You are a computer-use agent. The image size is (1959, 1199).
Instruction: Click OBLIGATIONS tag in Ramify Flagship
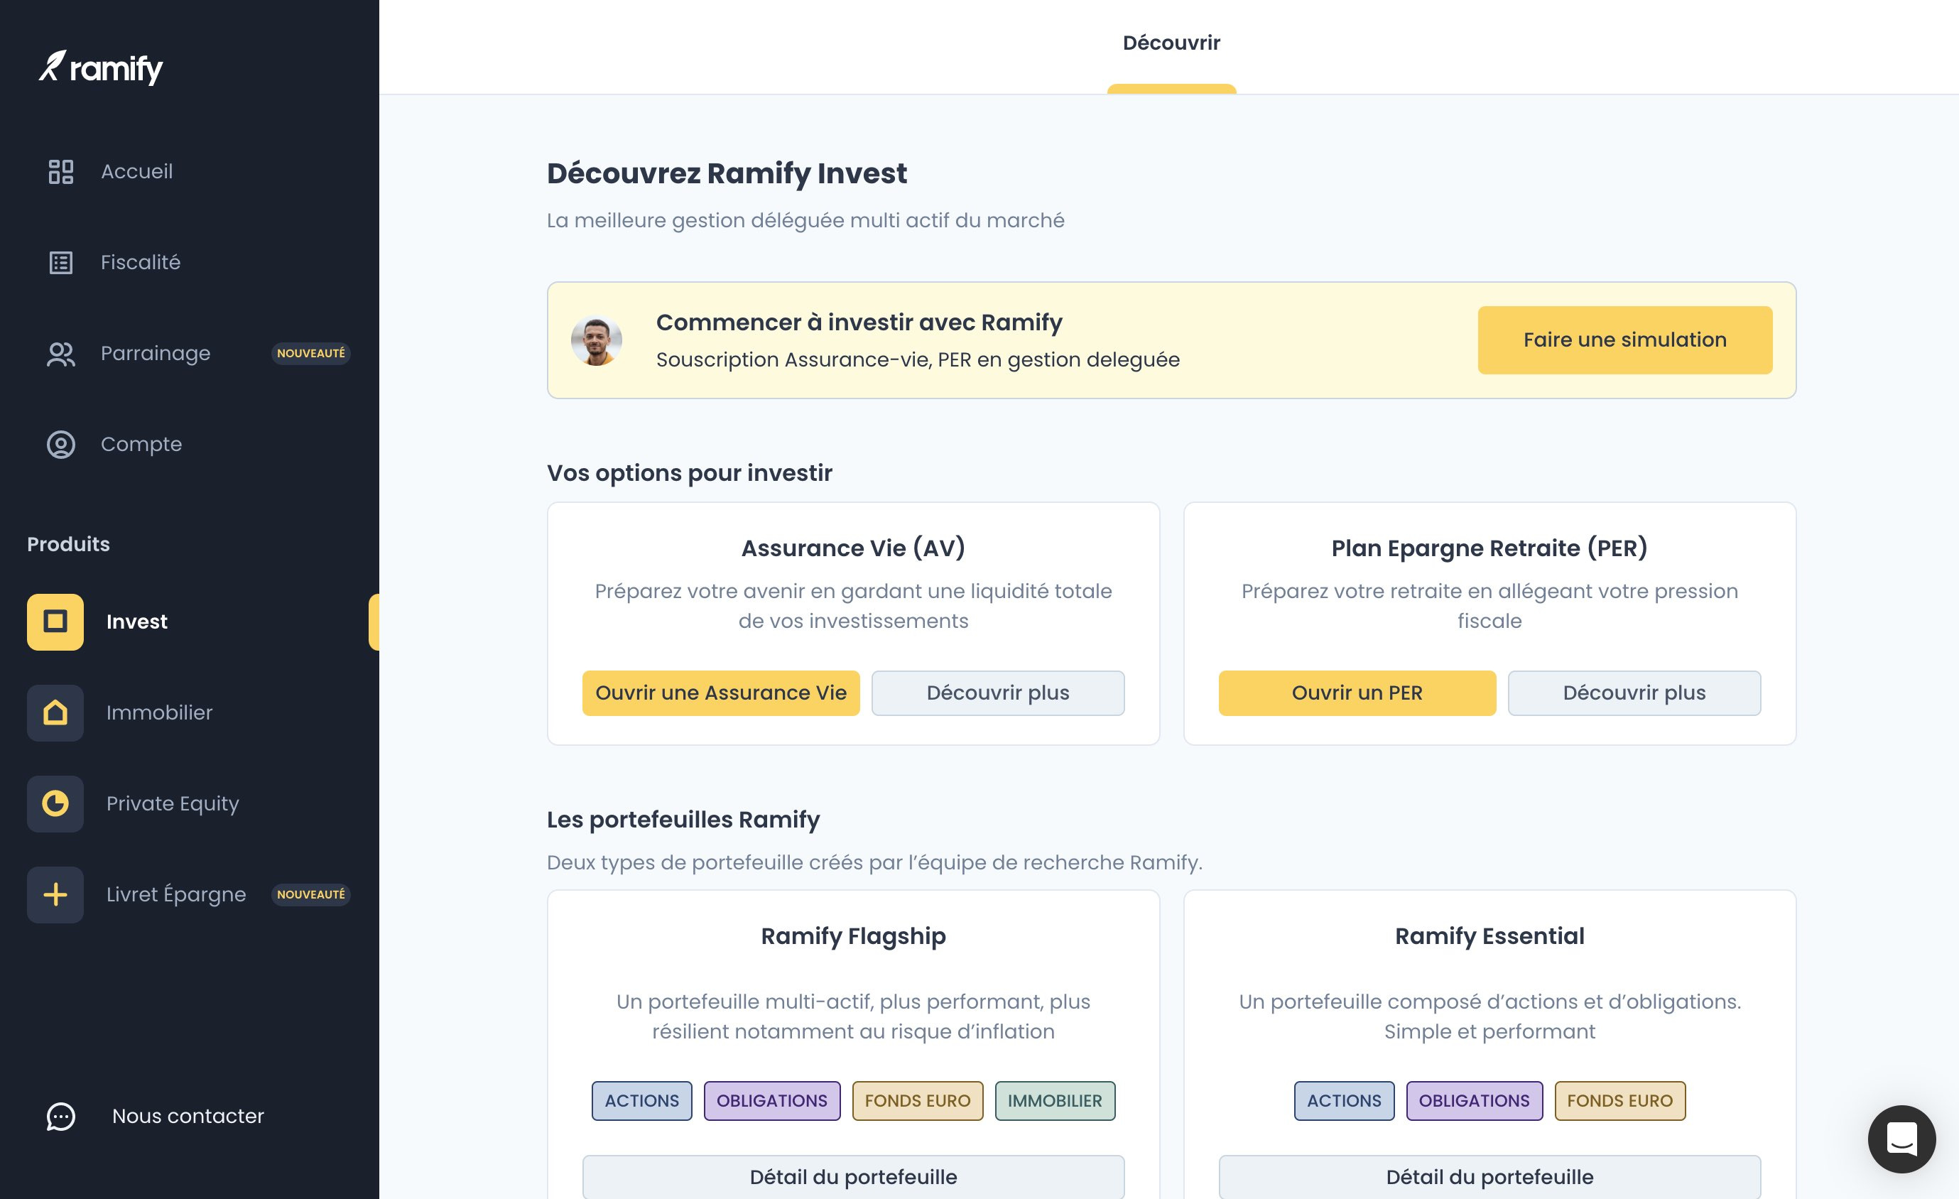[772, 1101]
